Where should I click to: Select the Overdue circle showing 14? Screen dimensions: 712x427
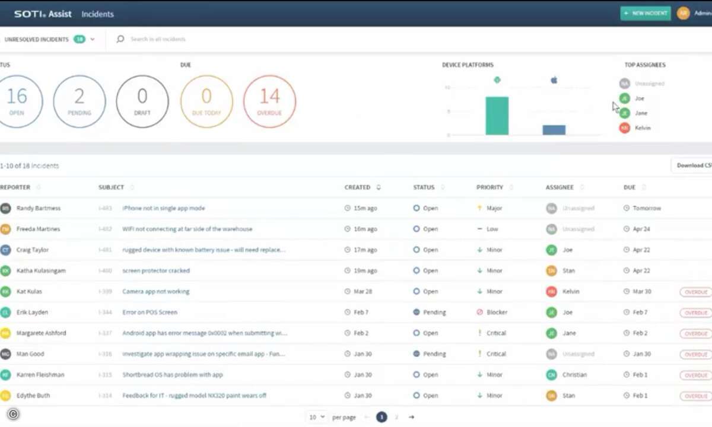point(269,101)
